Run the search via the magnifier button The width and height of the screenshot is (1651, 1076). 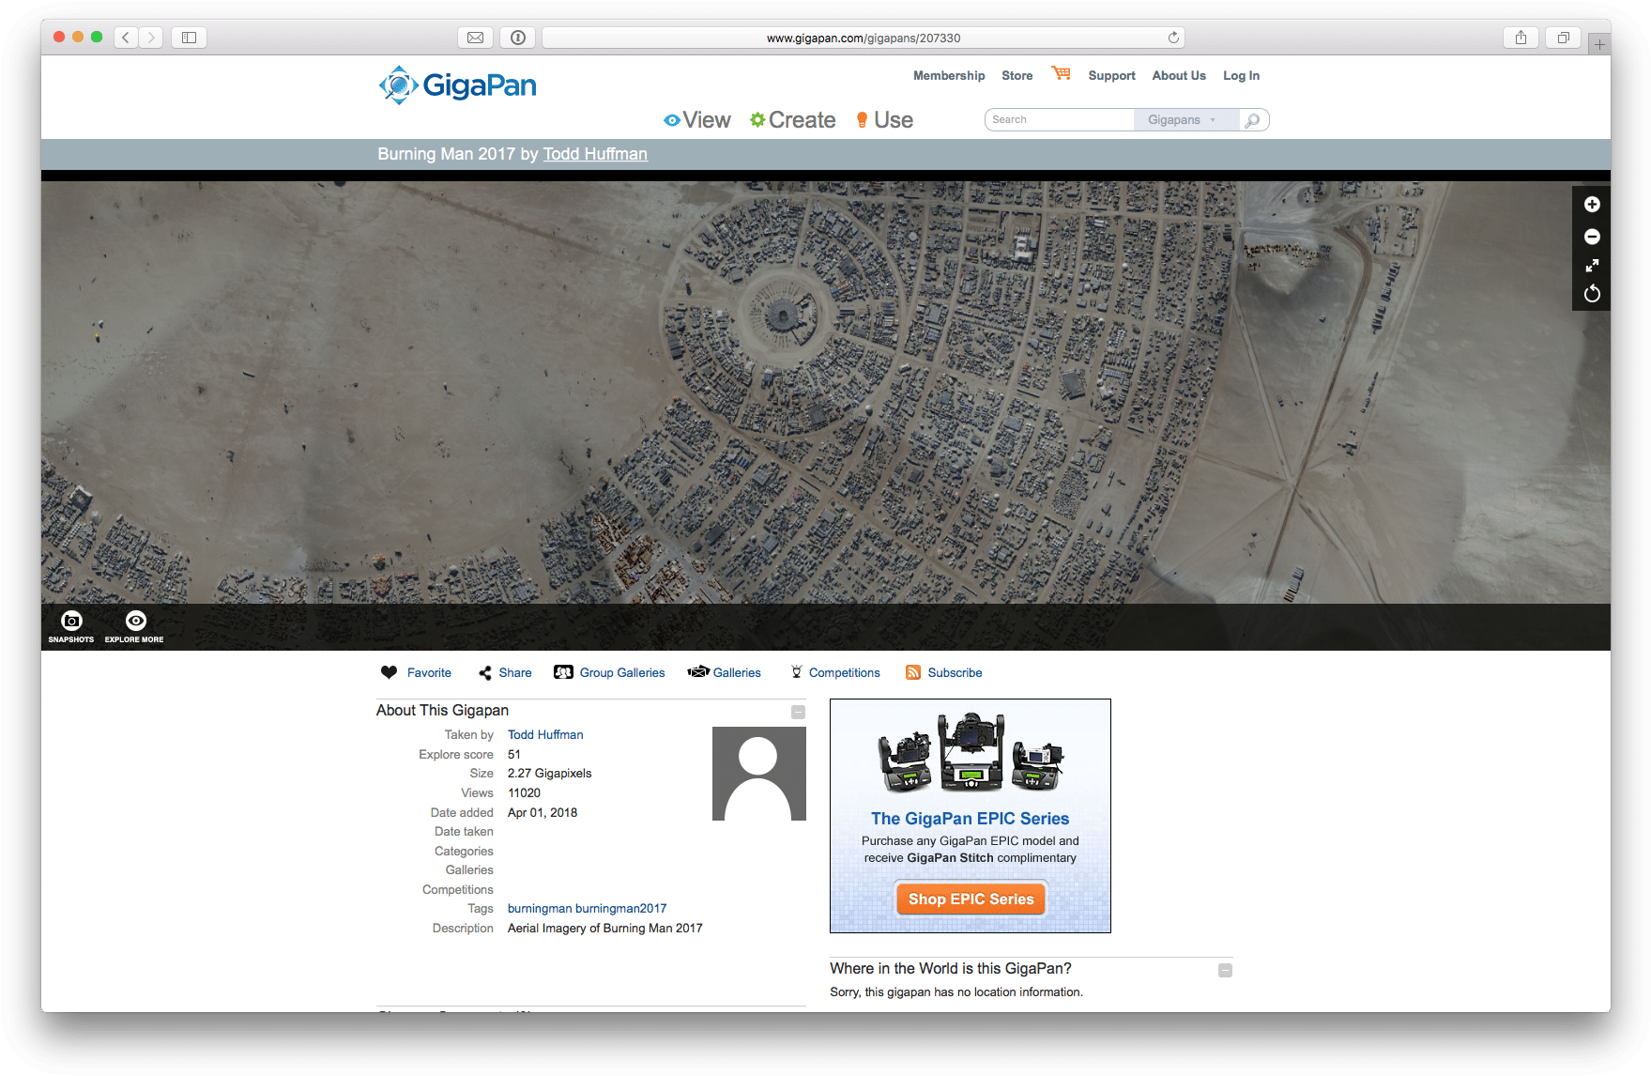1253,119
